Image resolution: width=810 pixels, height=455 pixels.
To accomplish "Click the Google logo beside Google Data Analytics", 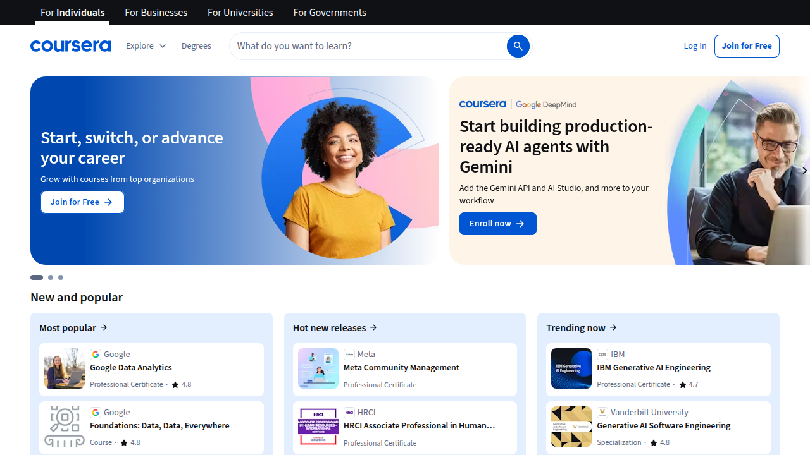I will coord(96,355).
